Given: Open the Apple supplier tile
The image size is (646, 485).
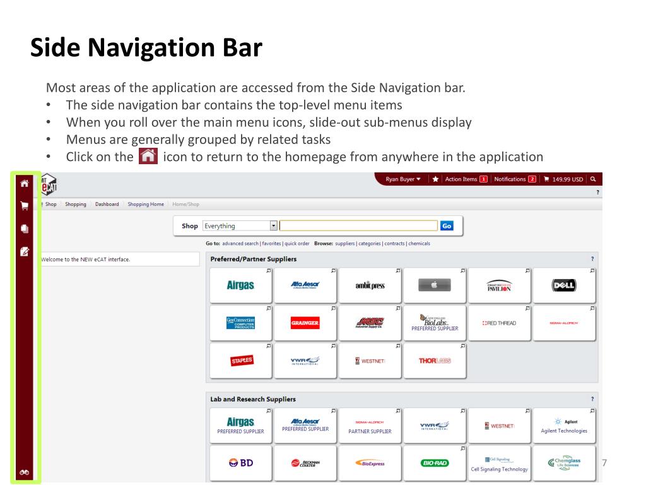Looking at the screenshot, I should click(435, 285).
